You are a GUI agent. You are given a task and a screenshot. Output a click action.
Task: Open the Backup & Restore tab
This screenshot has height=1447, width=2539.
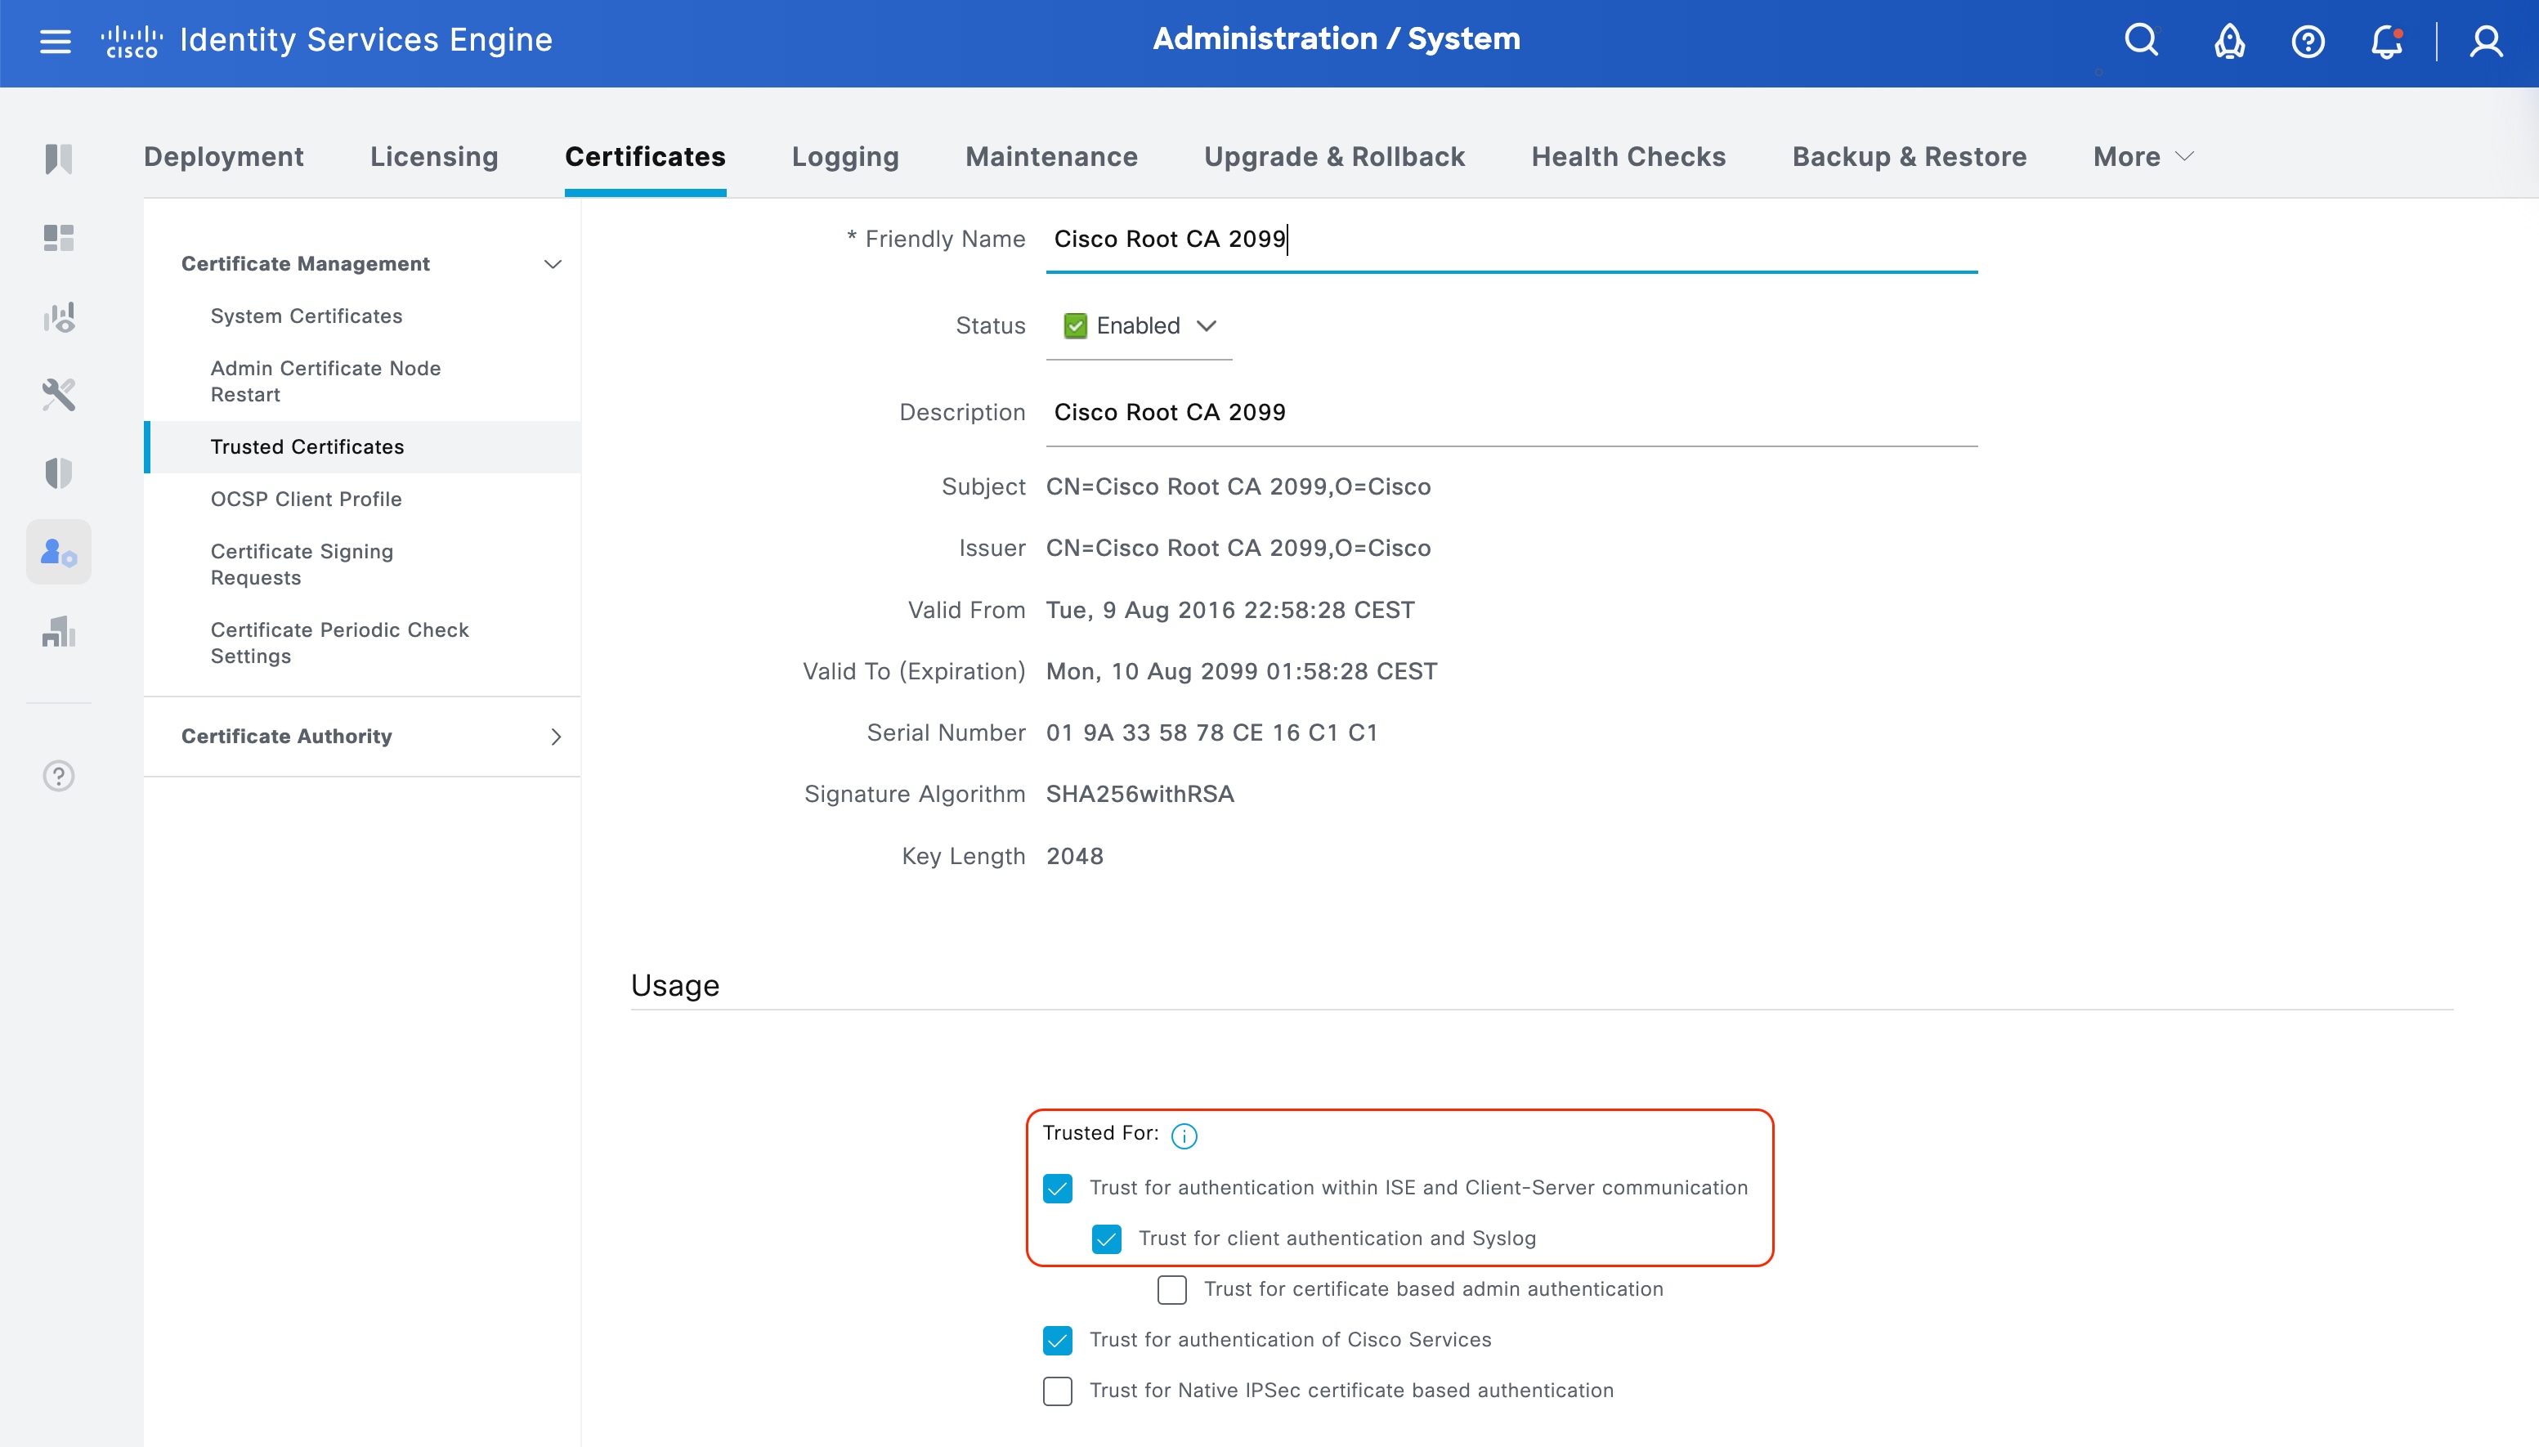[1909, 157]
